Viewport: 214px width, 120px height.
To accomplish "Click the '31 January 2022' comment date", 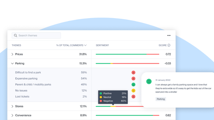I will (x=163, y=80).
